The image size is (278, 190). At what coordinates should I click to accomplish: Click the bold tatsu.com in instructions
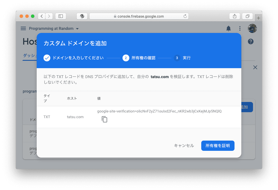159,77
